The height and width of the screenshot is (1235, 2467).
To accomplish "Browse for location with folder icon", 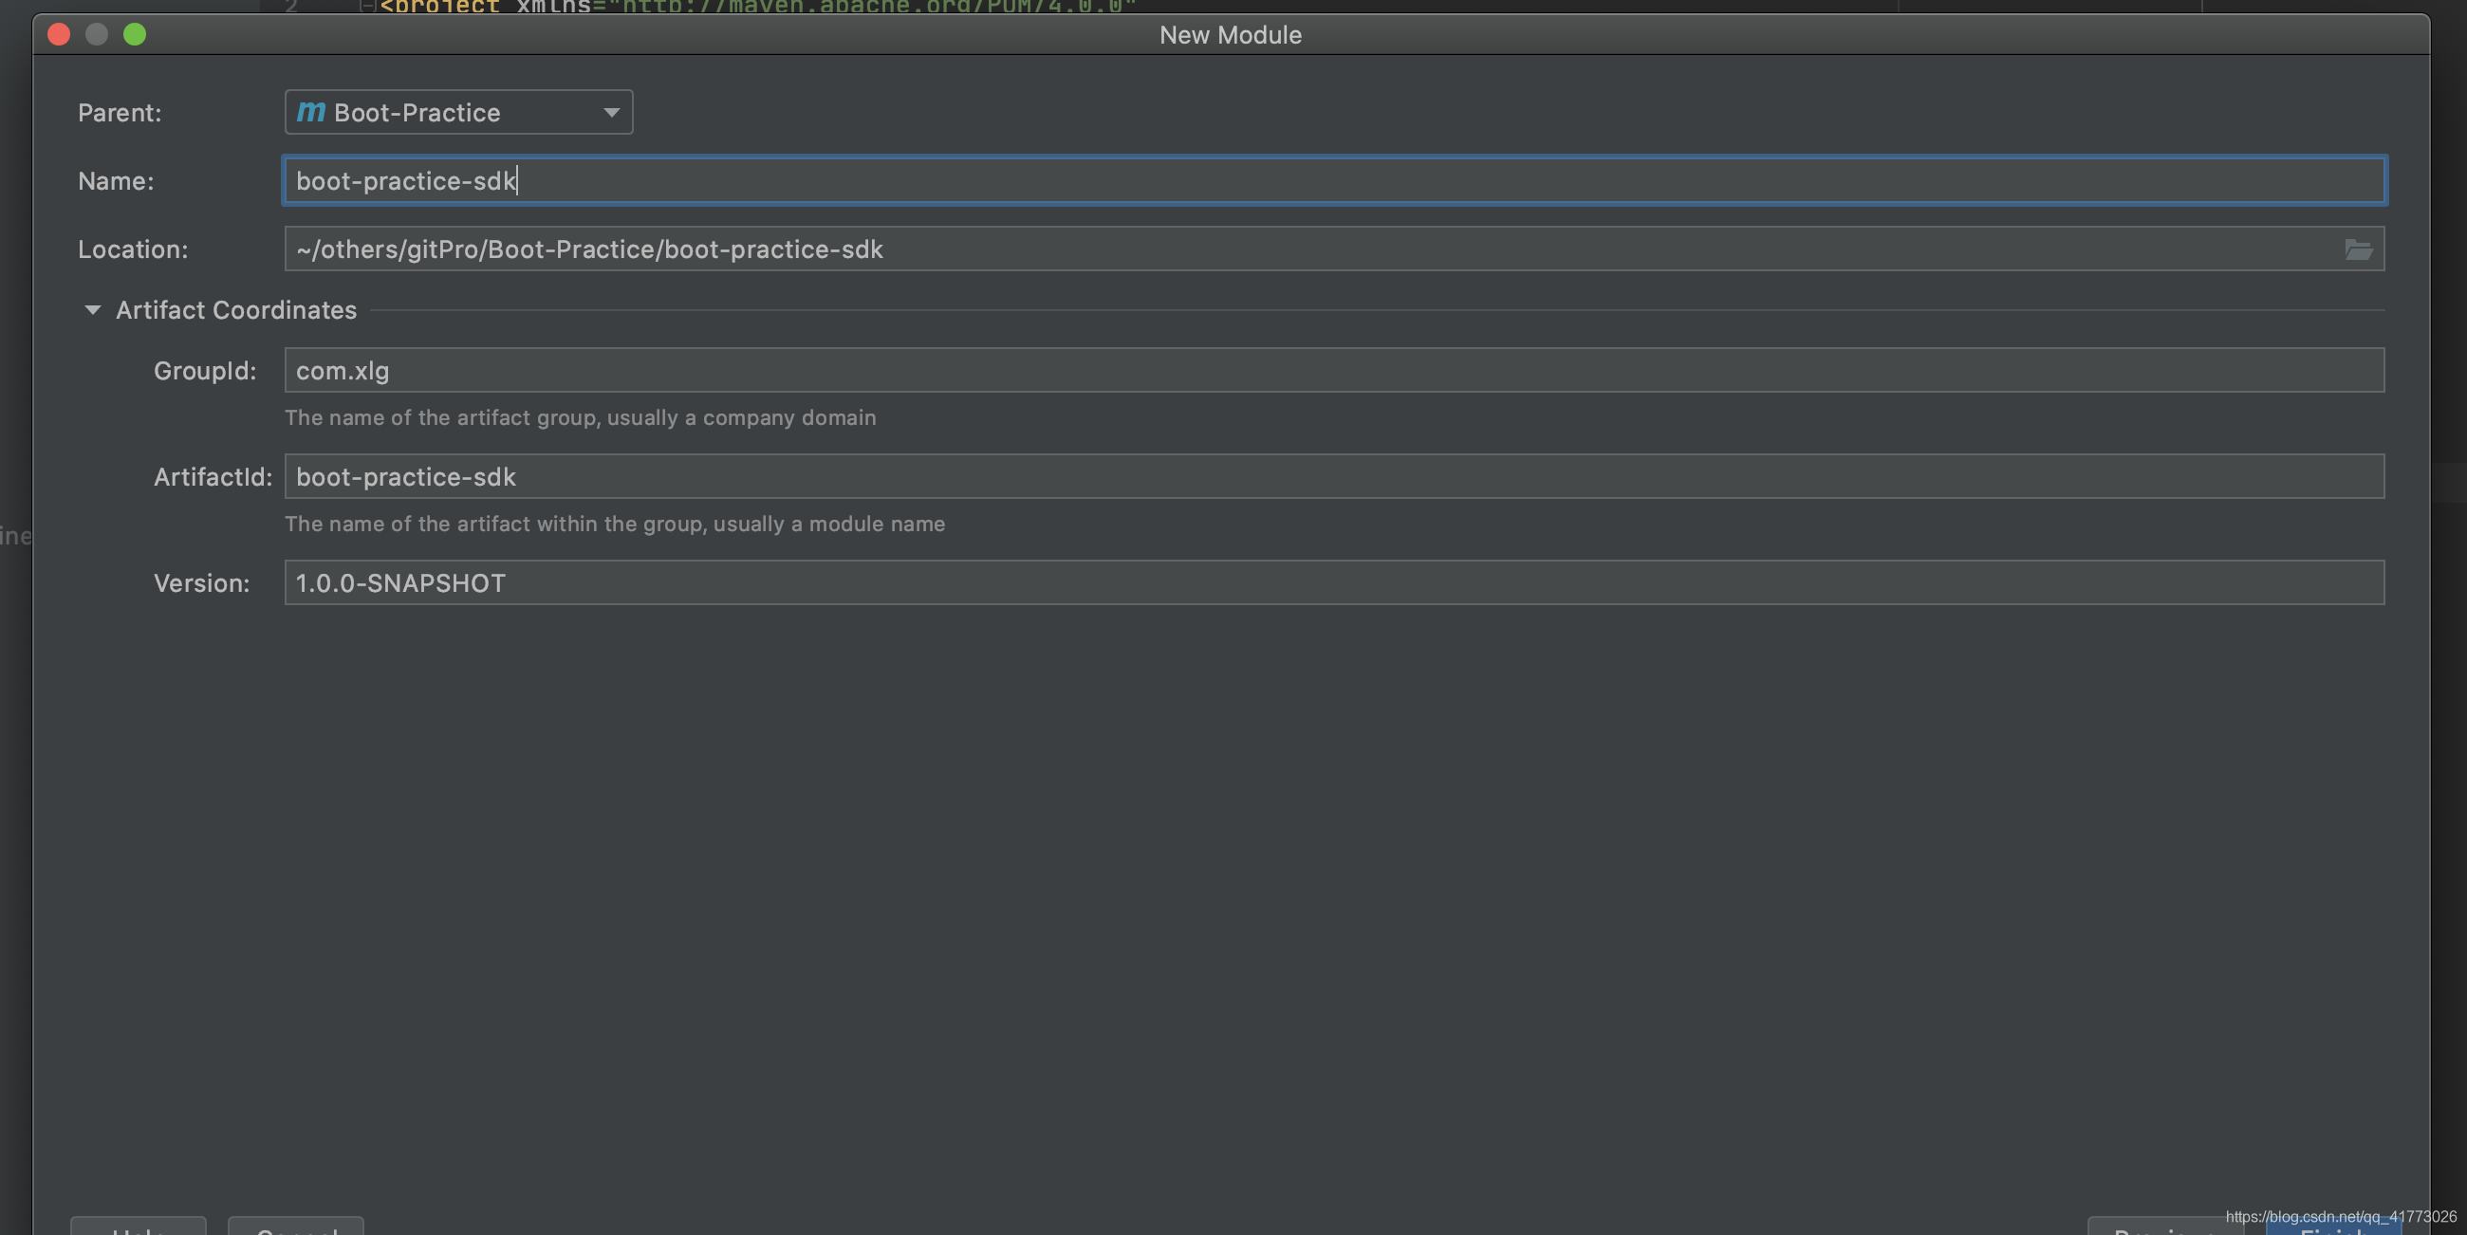I will (x=2358, y=249).
